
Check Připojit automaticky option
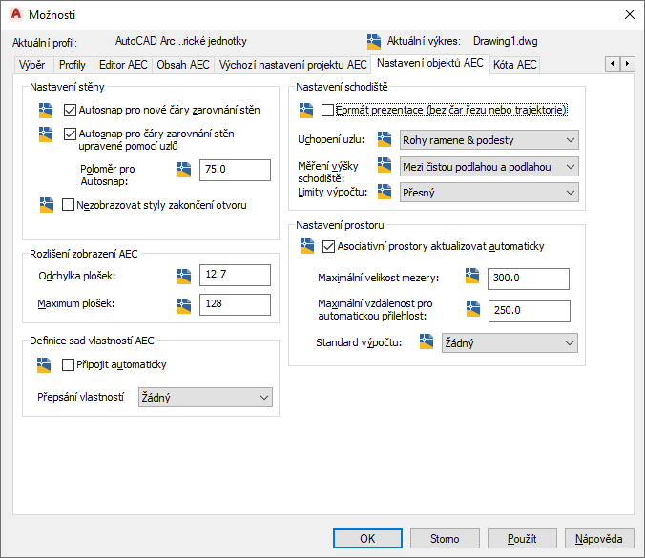click(x=68, y=364)
